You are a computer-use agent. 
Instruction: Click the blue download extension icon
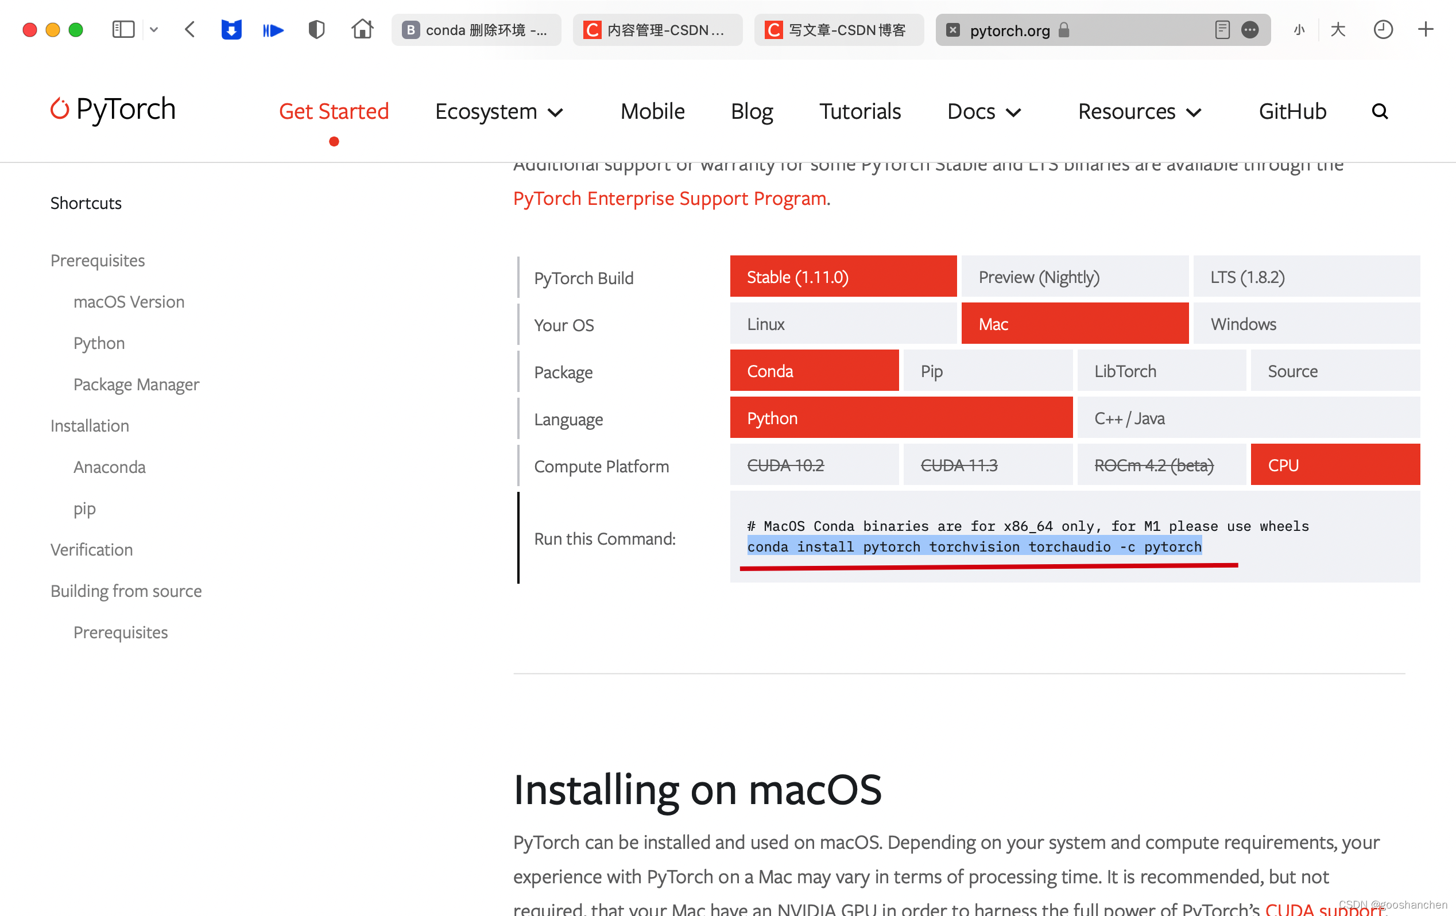click(231, 30)
